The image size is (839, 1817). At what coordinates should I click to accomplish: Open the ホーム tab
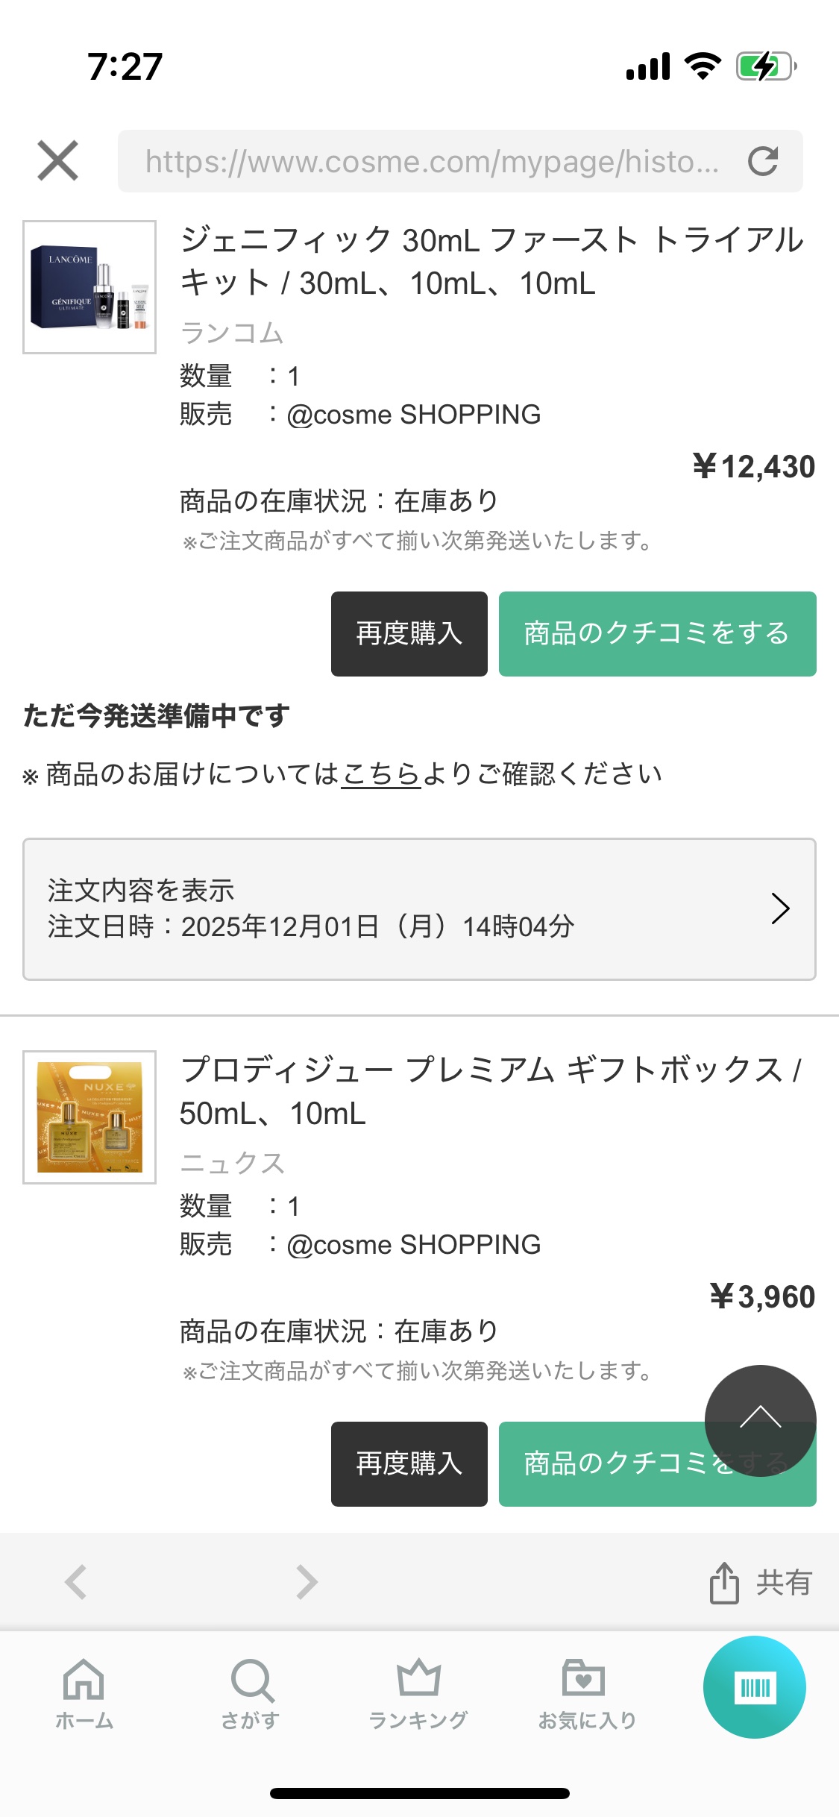[84, 1693]
